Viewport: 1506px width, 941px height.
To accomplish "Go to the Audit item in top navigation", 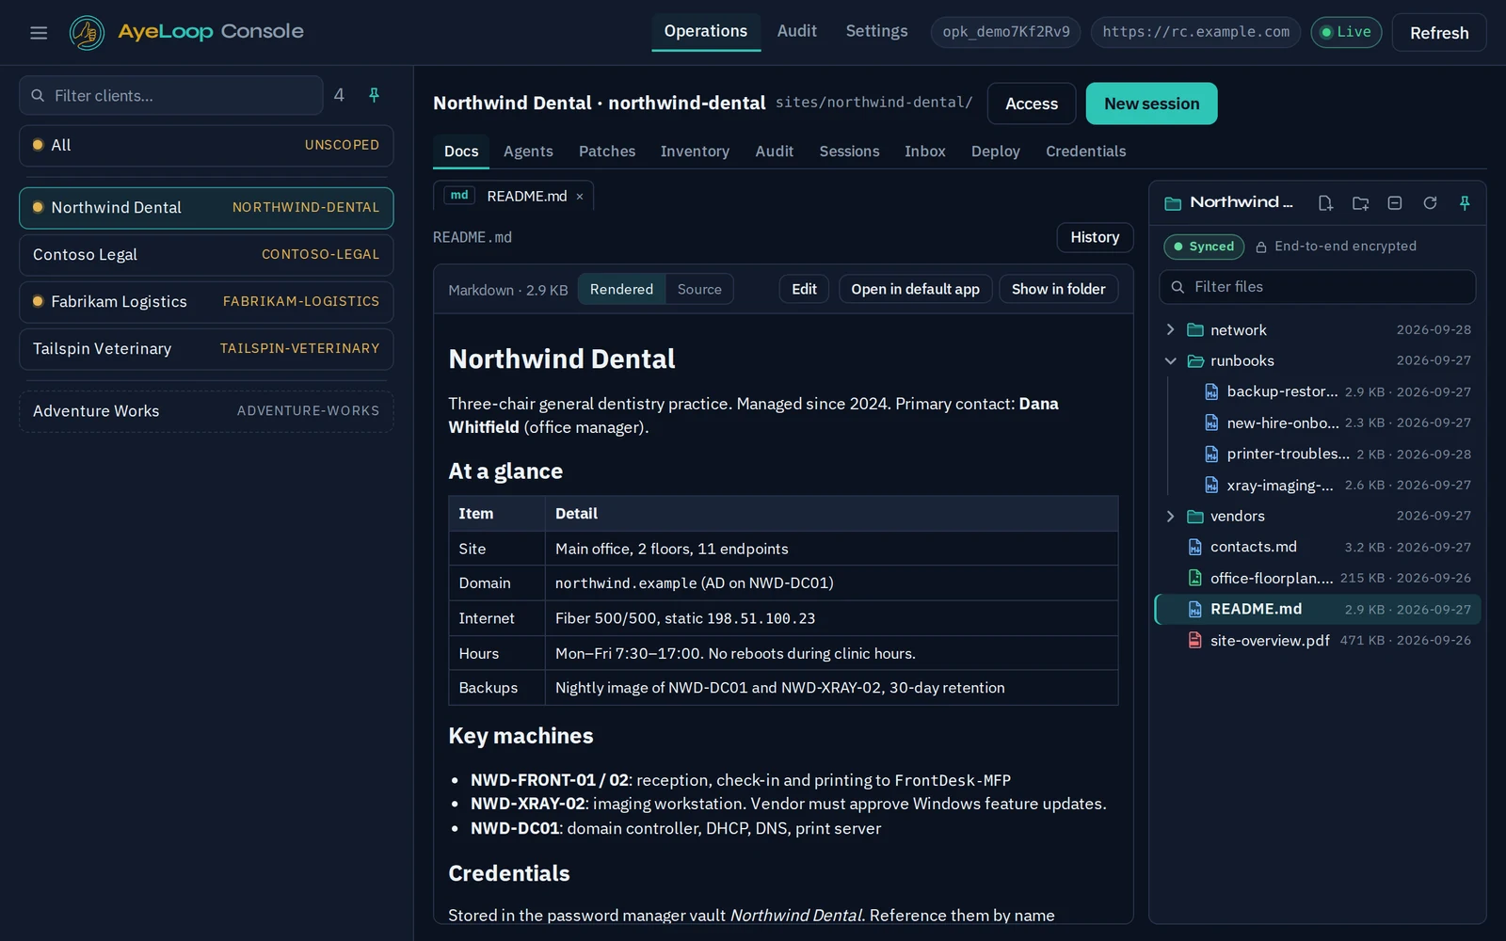I will tap(796, 31).
